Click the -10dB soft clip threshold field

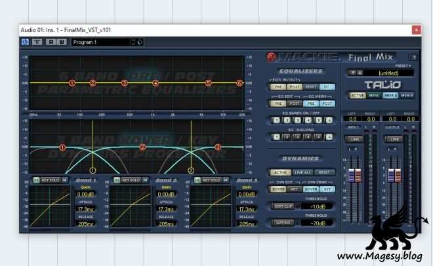point(317,206)
